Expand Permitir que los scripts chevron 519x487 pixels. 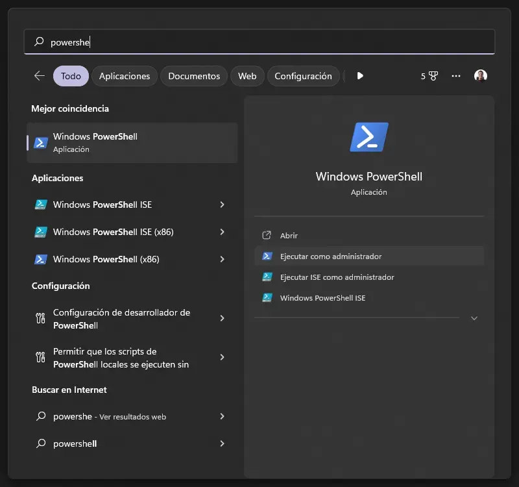222,357
